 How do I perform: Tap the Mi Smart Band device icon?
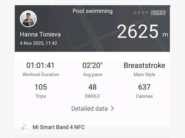(24, 127)
